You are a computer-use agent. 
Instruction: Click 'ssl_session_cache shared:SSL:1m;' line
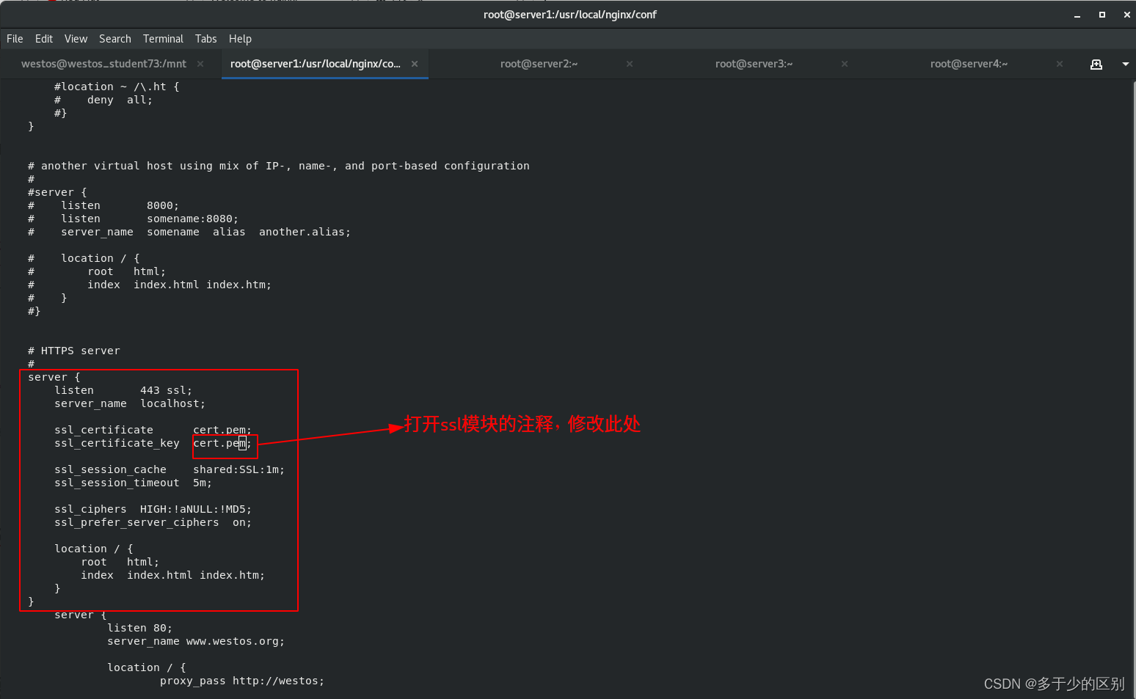click(170, 469)
